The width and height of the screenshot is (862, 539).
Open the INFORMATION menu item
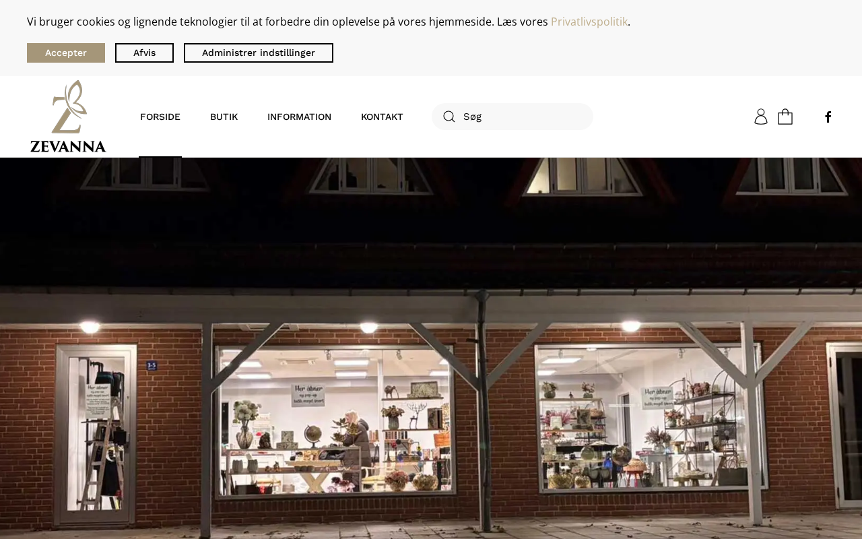click(x=299, y=117)
